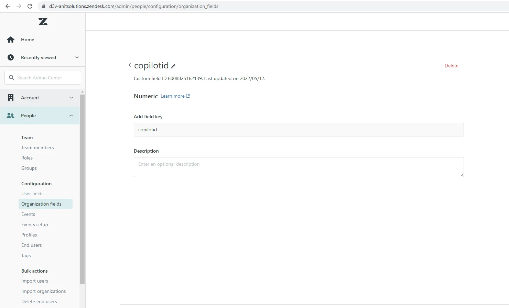
Task: Click the browser back arrow
Action: tap(8, 6)
